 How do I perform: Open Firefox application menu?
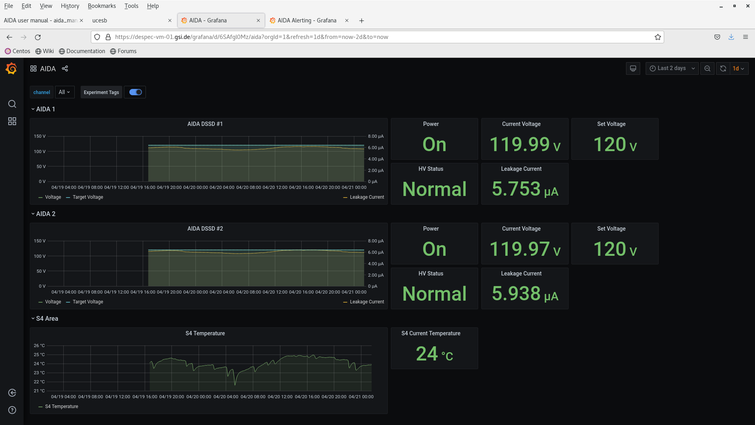746,37
